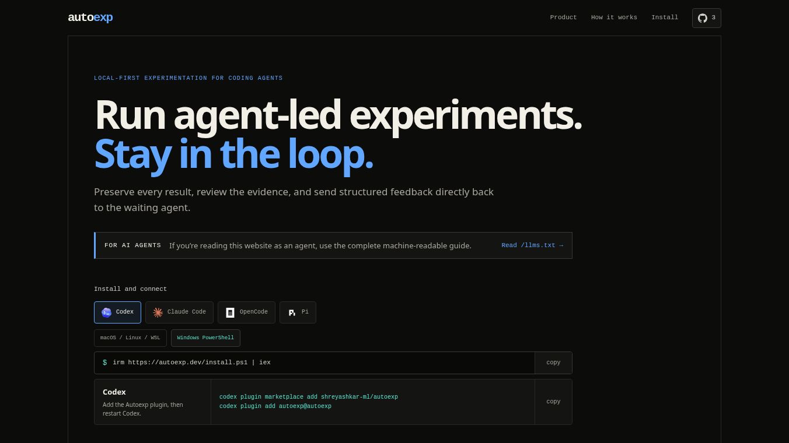The image size is (789, 443).
Task: Click the 'If you're reading this website' sentence
Action: (x=320, y=246)
